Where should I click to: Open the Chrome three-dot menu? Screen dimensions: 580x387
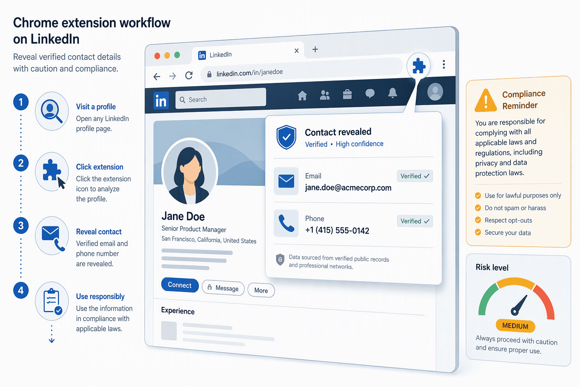point(444,65)
